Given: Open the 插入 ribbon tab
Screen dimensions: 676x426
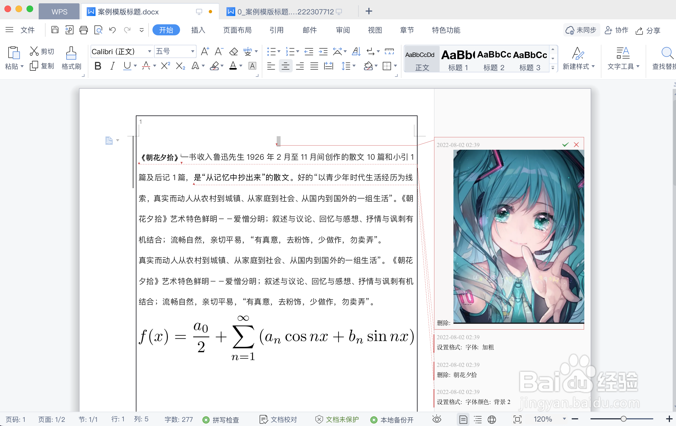Looking at the screenshot, I should (x=198, y=30).
